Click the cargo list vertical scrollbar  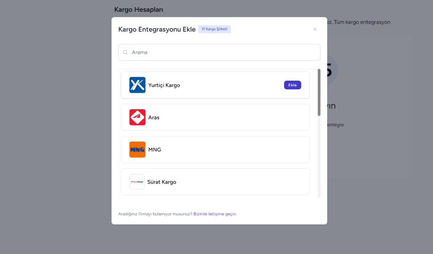(319, 93)
